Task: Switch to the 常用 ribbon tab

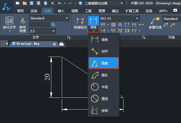Action: [x=20, y=11]
